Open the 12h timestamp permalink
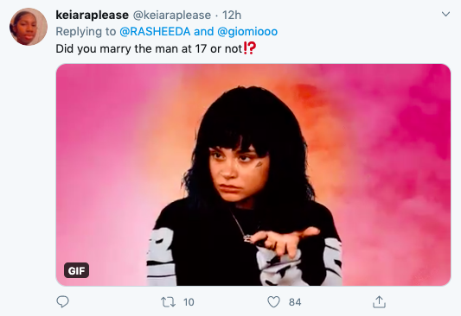461x316 pixels. (x=232, y=15)
